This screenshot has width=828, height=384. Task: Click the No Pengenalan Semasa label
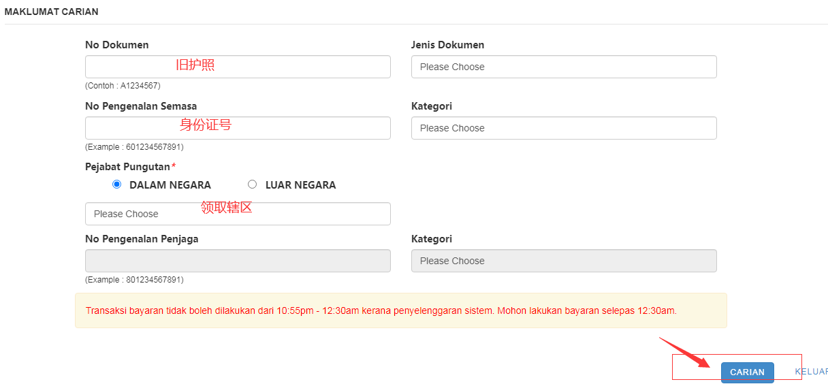coord(141,106)
